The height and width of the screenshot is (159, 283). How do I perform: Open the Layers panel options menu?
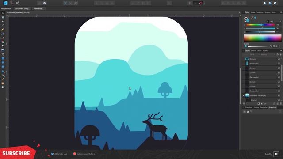click(281, 51)
